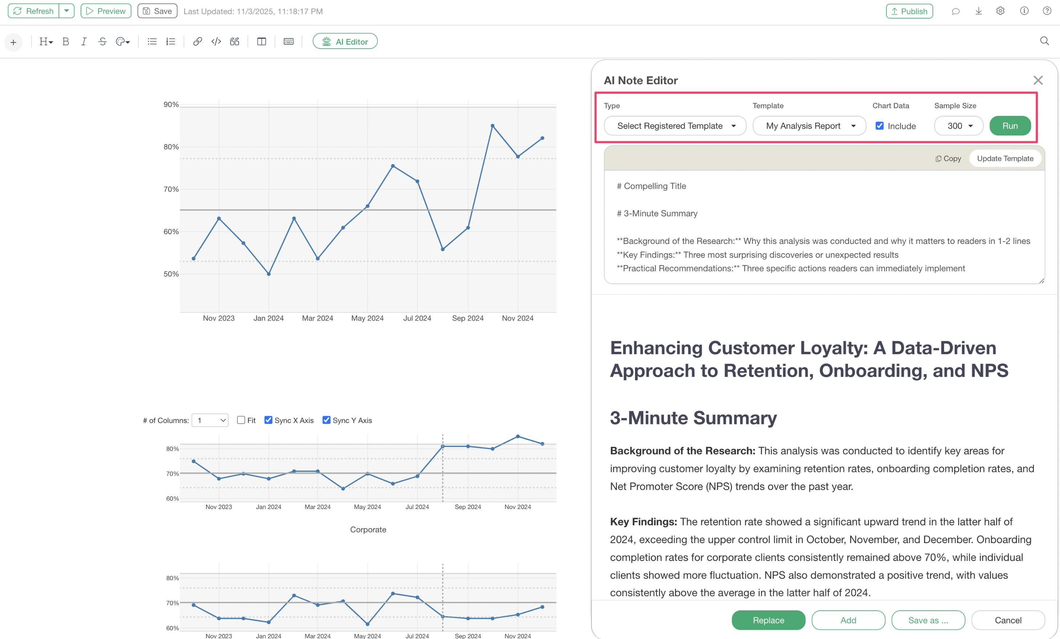
Task: Uncheck the Include chart data checkbox
Action: click(x=880, y=126)
